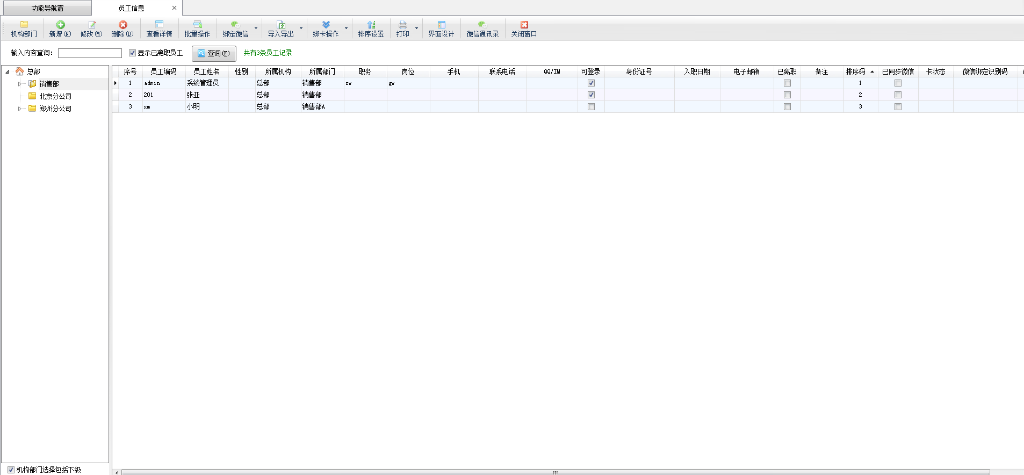Toggle 显示已离职员工 checkbox
1024x475 pixels.
132,53
